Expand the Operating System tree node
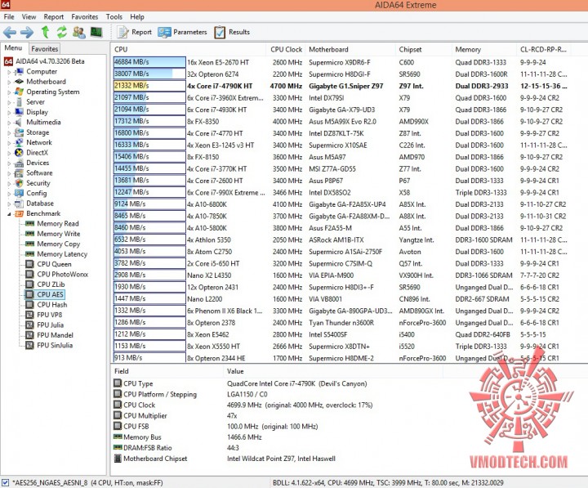 click(x=9, y=92)
